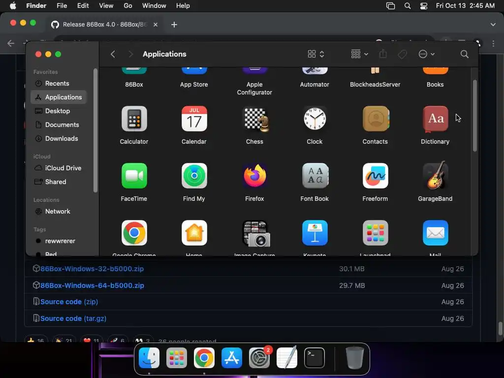Image resolution: width=504 pixels, height=378 pixels.
Task: Open Chrome from the Dock
Action: pos(204,358)
